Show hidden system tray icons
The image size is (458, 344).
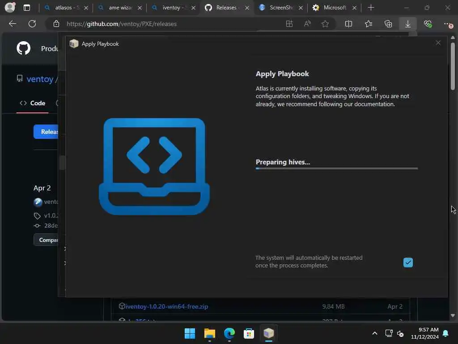pyautogui.click(x=375, y=333)
